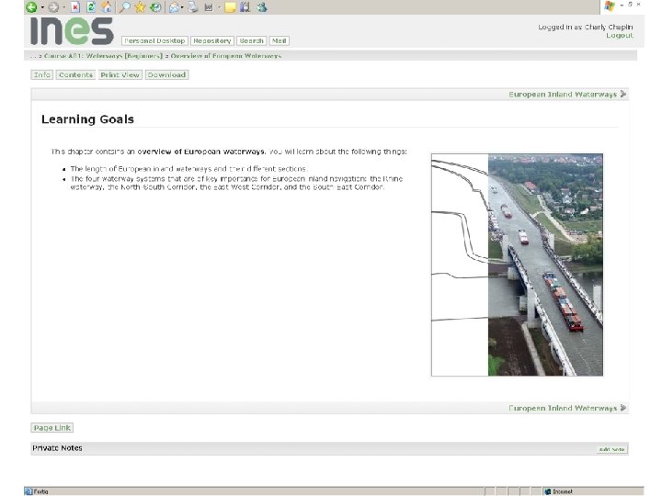Click next-page arrow beside top European Inland Waterways

click(623, 94)
